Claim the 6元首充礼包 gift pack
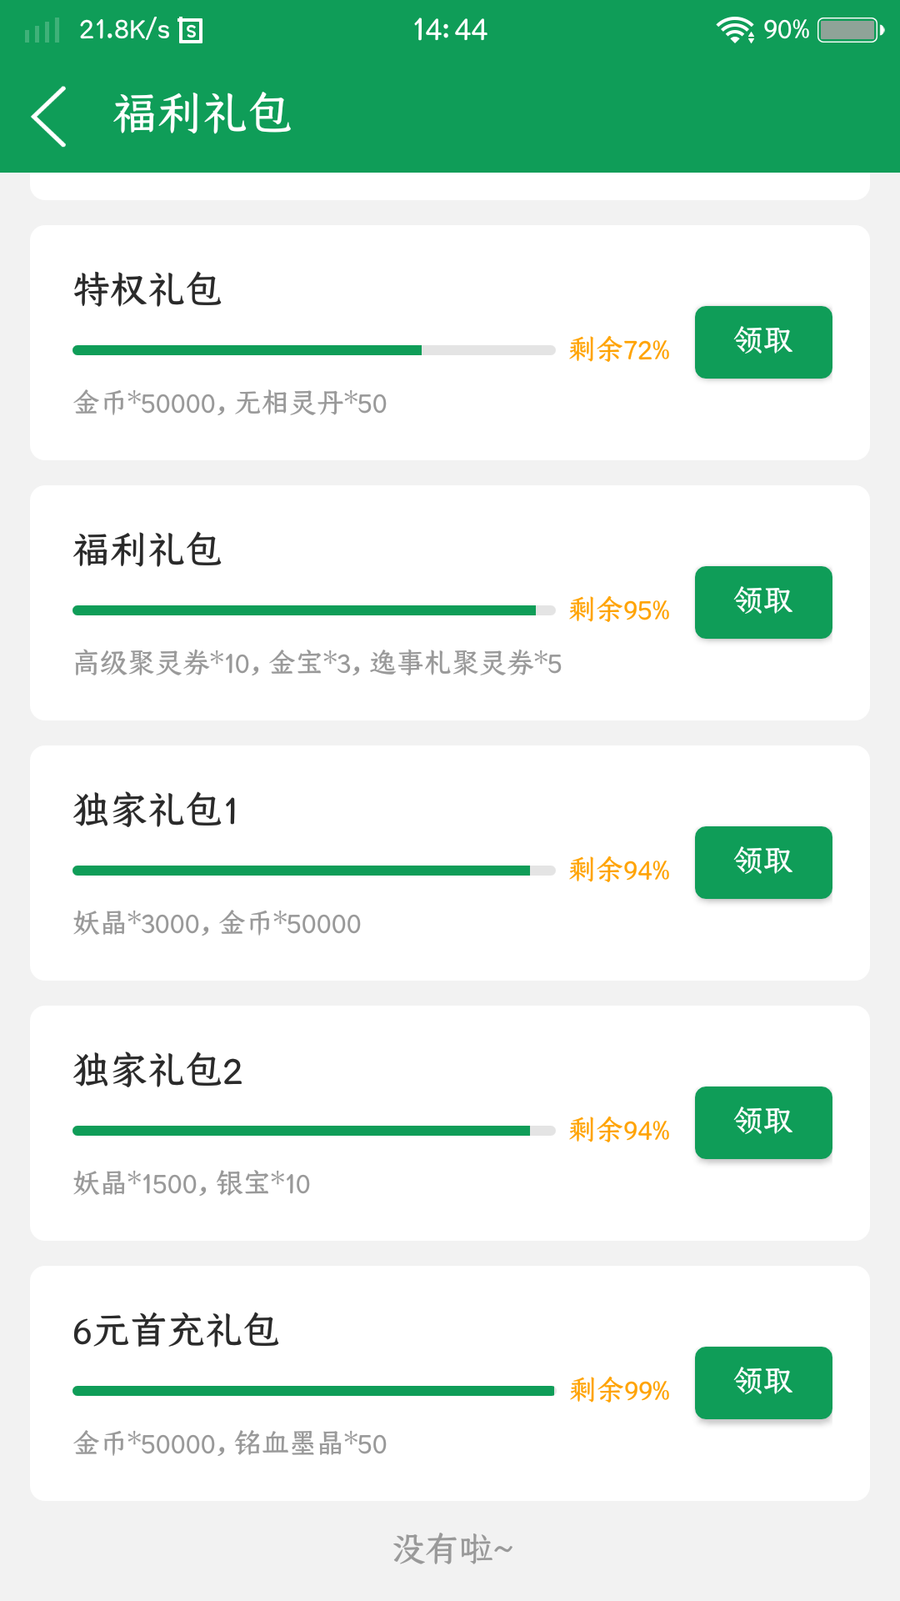This screenshot has width=900, height=1601. pos(763,1383)
